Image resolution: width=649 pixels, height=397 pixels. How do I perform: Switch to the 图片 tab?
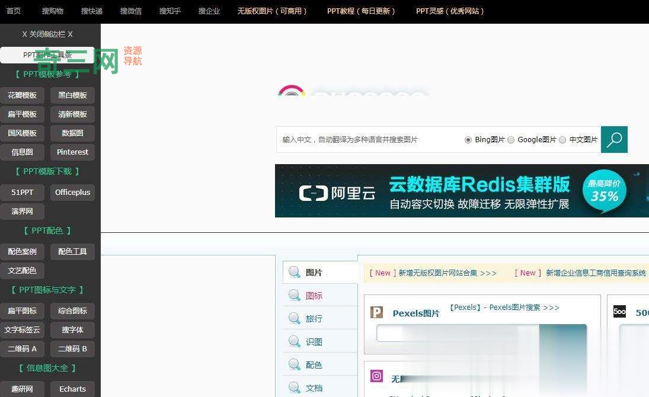314,272
